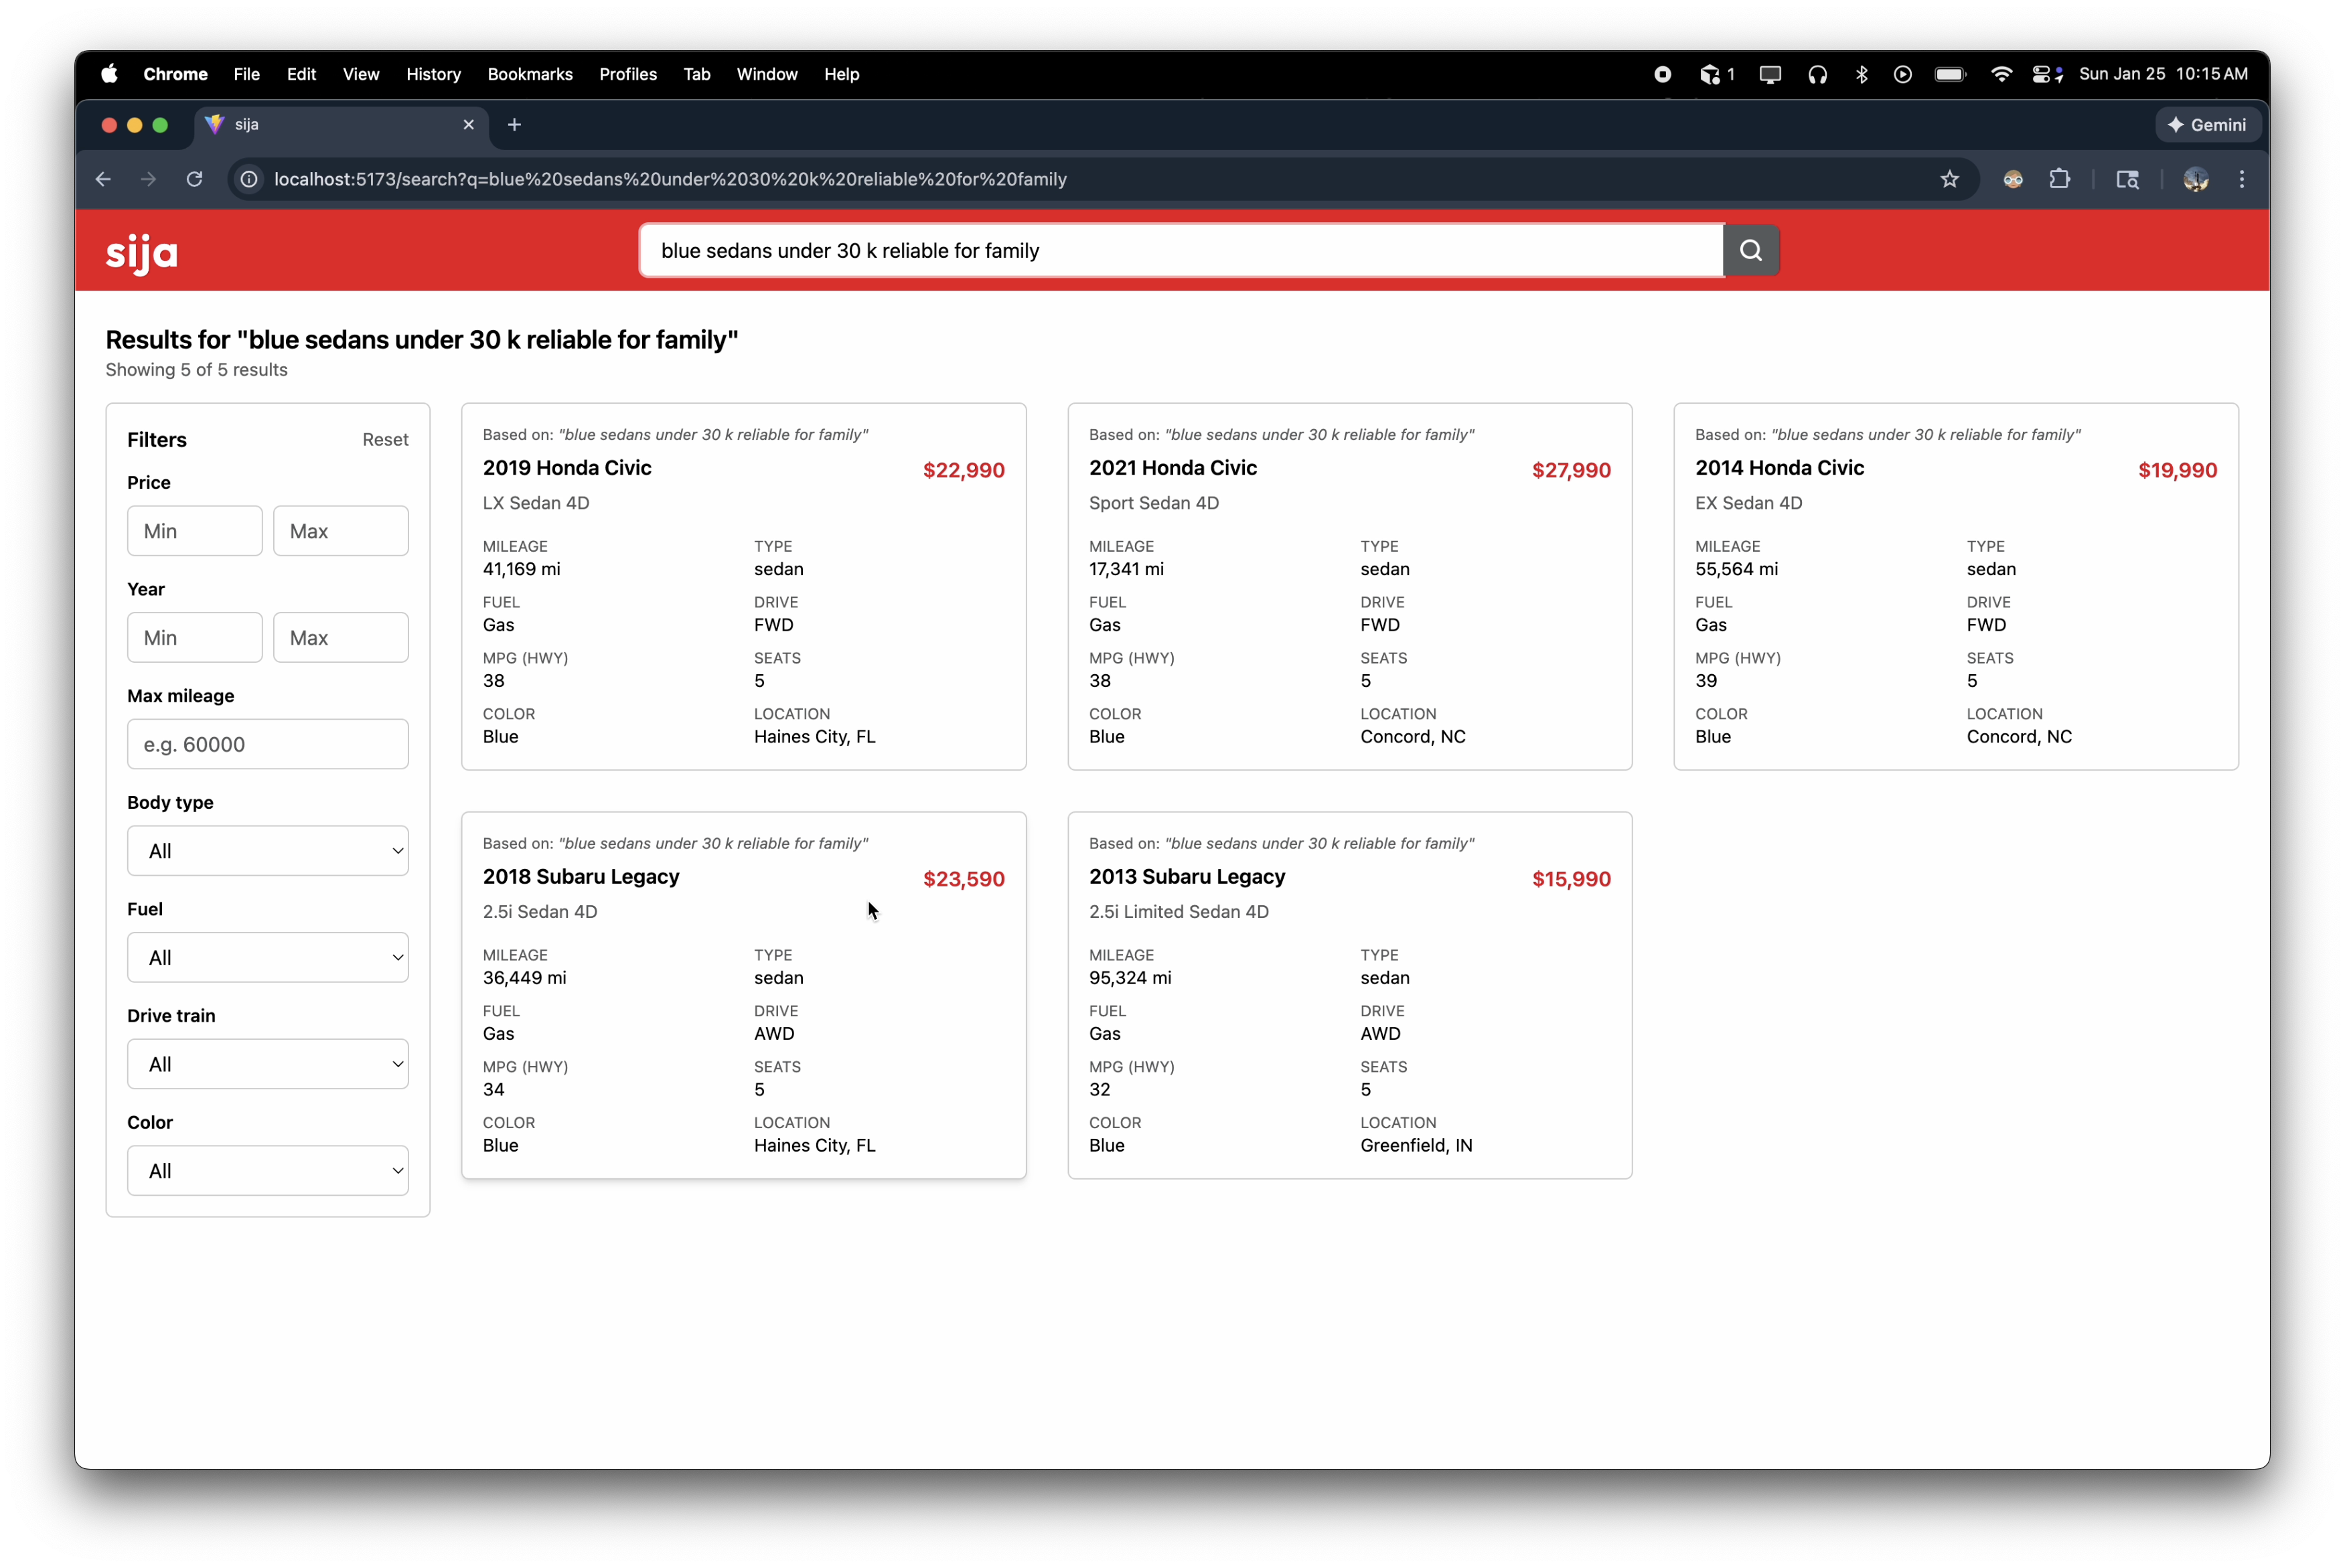This screenshot has width=2345, height=1568.
Task: Bookmark page with star icon
Action: (1949, 179)
